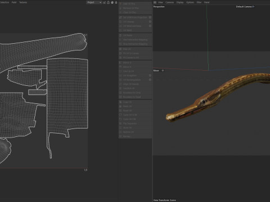The height and width of the screenshot is (202, 270).
Task: Click the Mirror V command
Action: (x=135, y=67)
